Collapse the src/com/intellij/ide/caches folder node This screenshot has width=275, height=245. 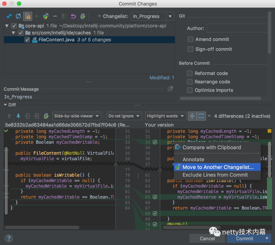pyautogui.click(x=13, y=33)
